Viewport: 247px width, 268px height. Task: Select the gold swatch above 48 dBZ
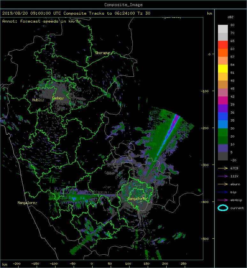coord(223,77)
